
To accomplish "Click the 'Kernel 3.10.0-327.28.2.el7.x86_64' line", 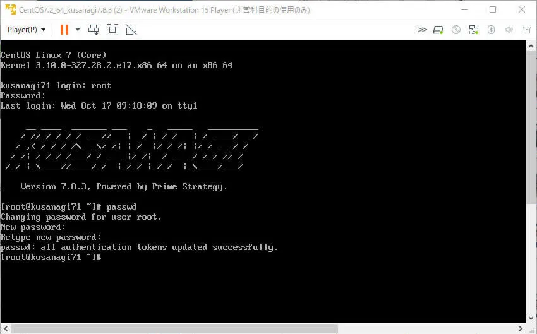I will tap(116, 66).
